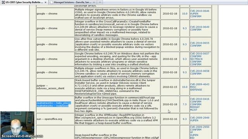This screenshot has height=139, width=248.
Task: Open the CVE-2010-0649 link
Action: (200, 27)
